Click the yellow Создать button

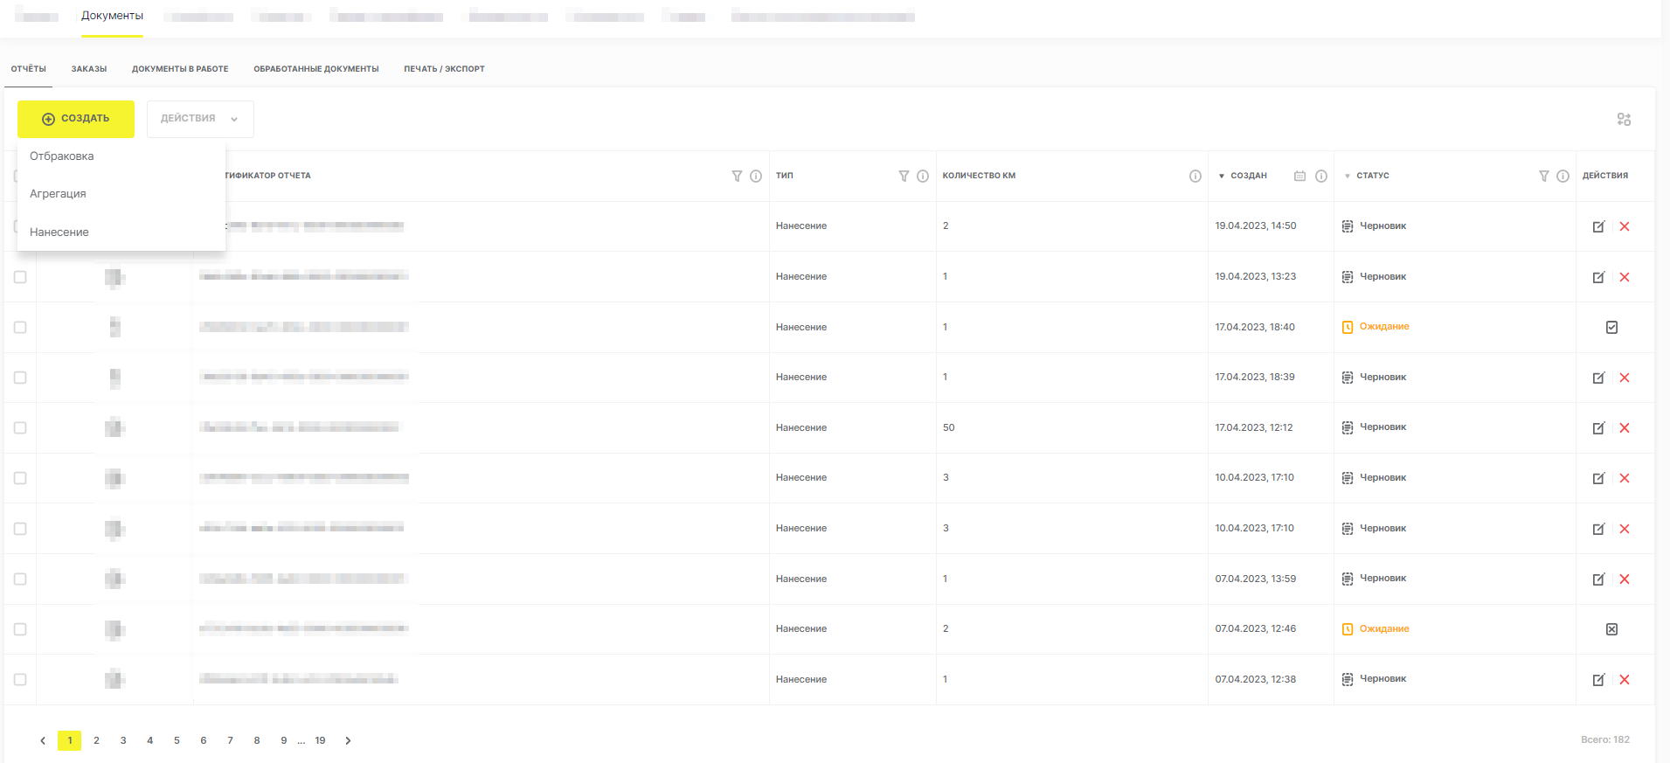[x=76, y=119]
